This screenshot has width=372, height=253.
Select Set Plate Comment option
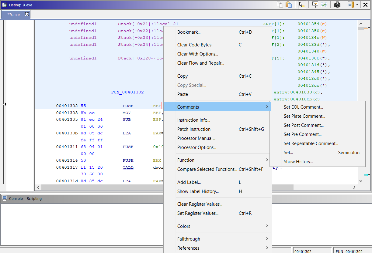[304, 116]
